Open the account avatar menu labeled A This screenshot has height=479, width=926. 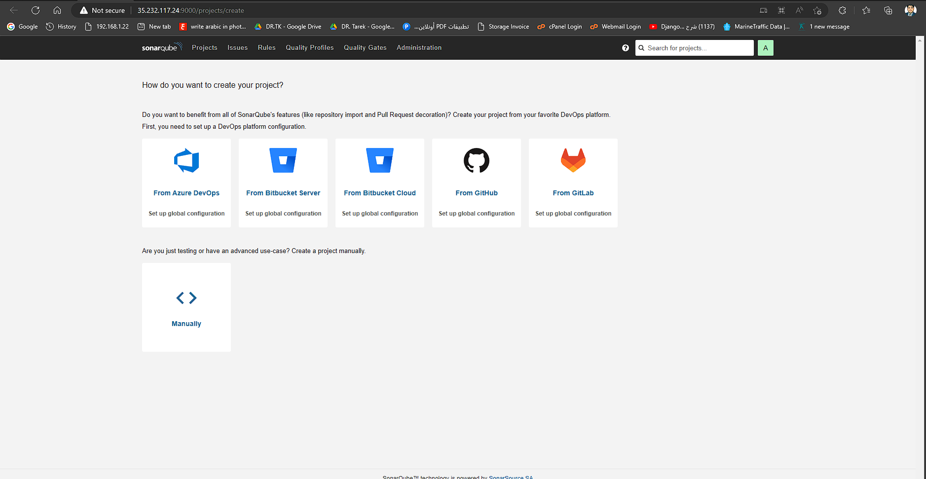(765, 47)
